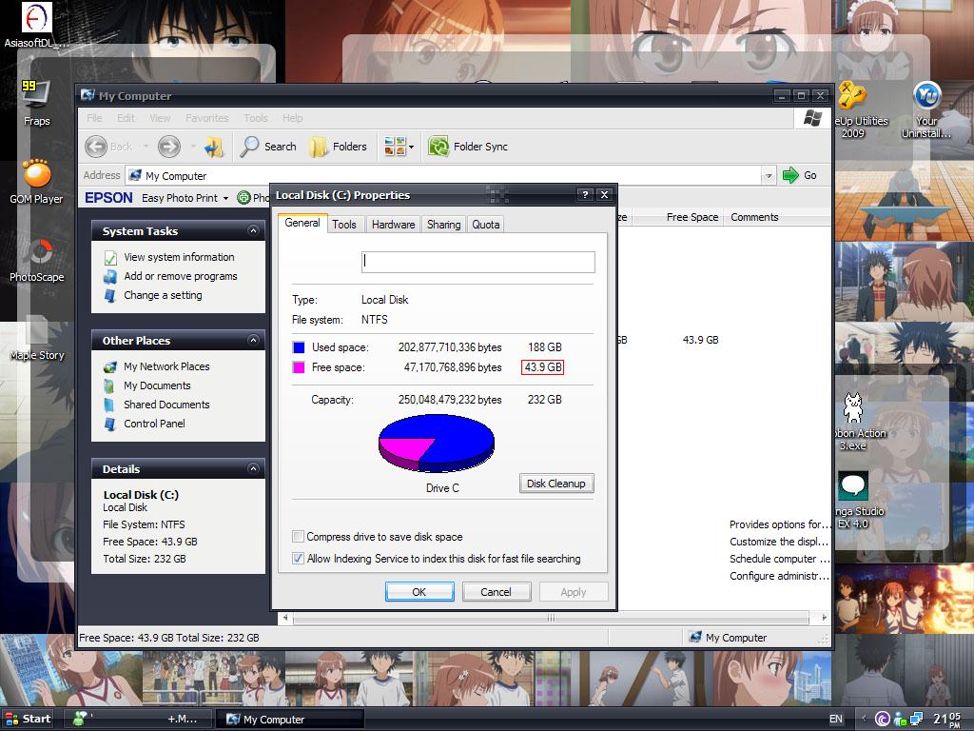This screenshot has width=974, height=731.
Task: Open the Forward button history dropdown
Action: click(x=193, y=147)
